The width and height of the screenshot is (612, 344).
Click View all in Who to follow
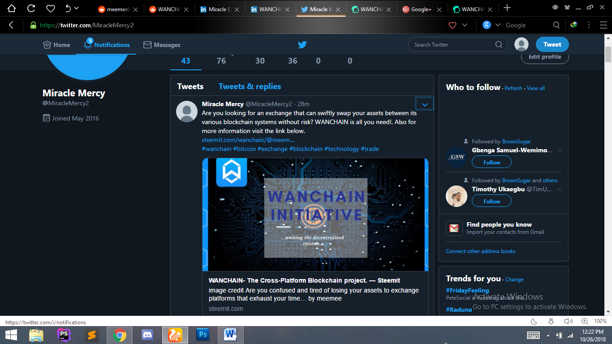click(536, 88)
